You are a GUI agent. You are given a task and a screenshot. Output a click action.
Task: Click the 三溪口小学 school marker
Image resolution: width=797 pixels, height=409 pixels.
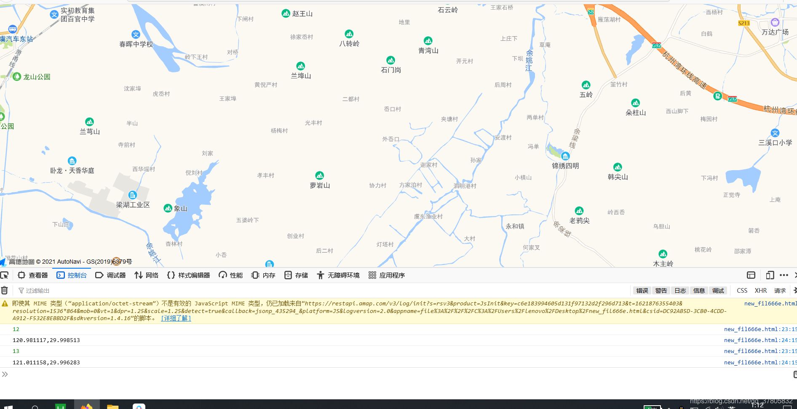click(x=775, y=133)
